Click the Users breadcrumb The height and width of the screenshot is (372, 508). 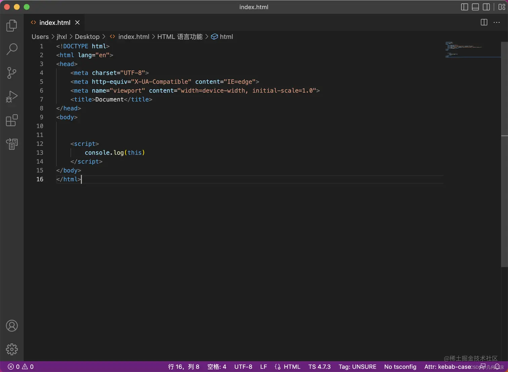tap(40, 37)
